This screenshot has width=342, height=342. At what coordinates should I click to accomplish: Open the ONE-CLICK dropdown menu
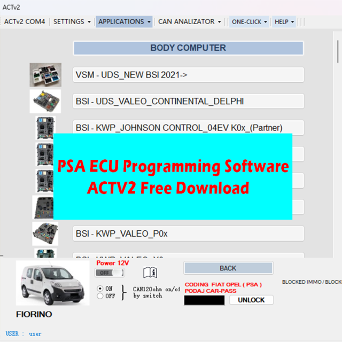click(x=249, y=22)
